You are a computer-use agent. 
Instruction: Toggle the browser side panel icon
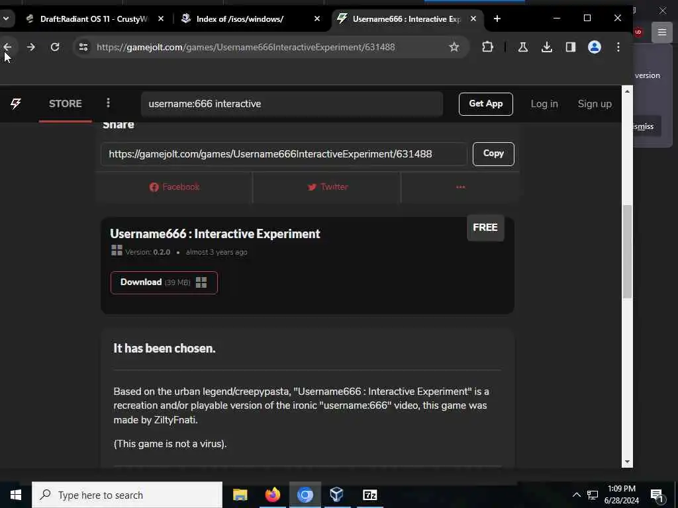(x=570, y=47)
